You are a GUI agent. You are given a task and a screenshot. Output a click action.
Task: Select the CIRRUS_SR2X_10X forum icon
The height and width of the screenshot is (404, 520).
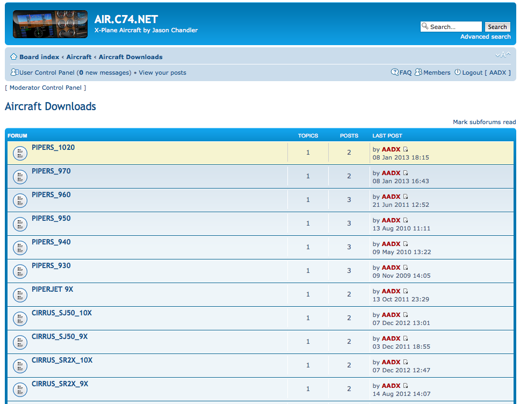[20, 366]
